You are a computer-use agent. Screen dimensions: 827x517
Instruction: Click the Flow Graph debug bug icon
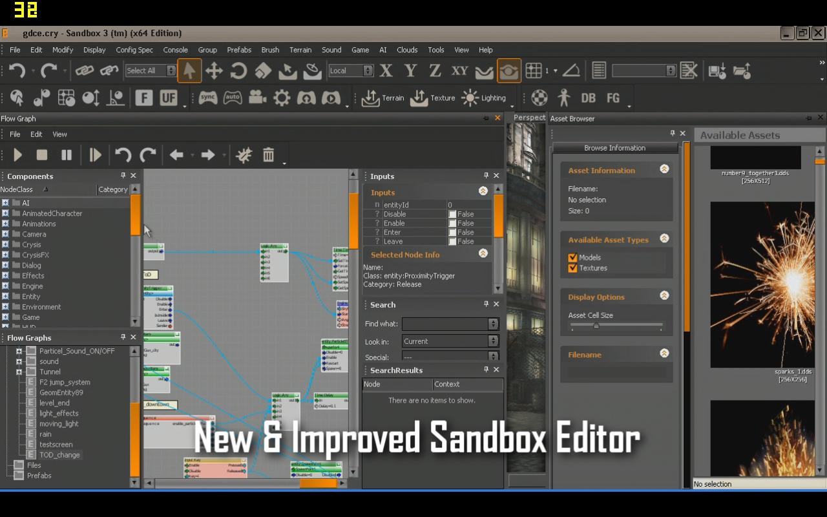[244, 155]
